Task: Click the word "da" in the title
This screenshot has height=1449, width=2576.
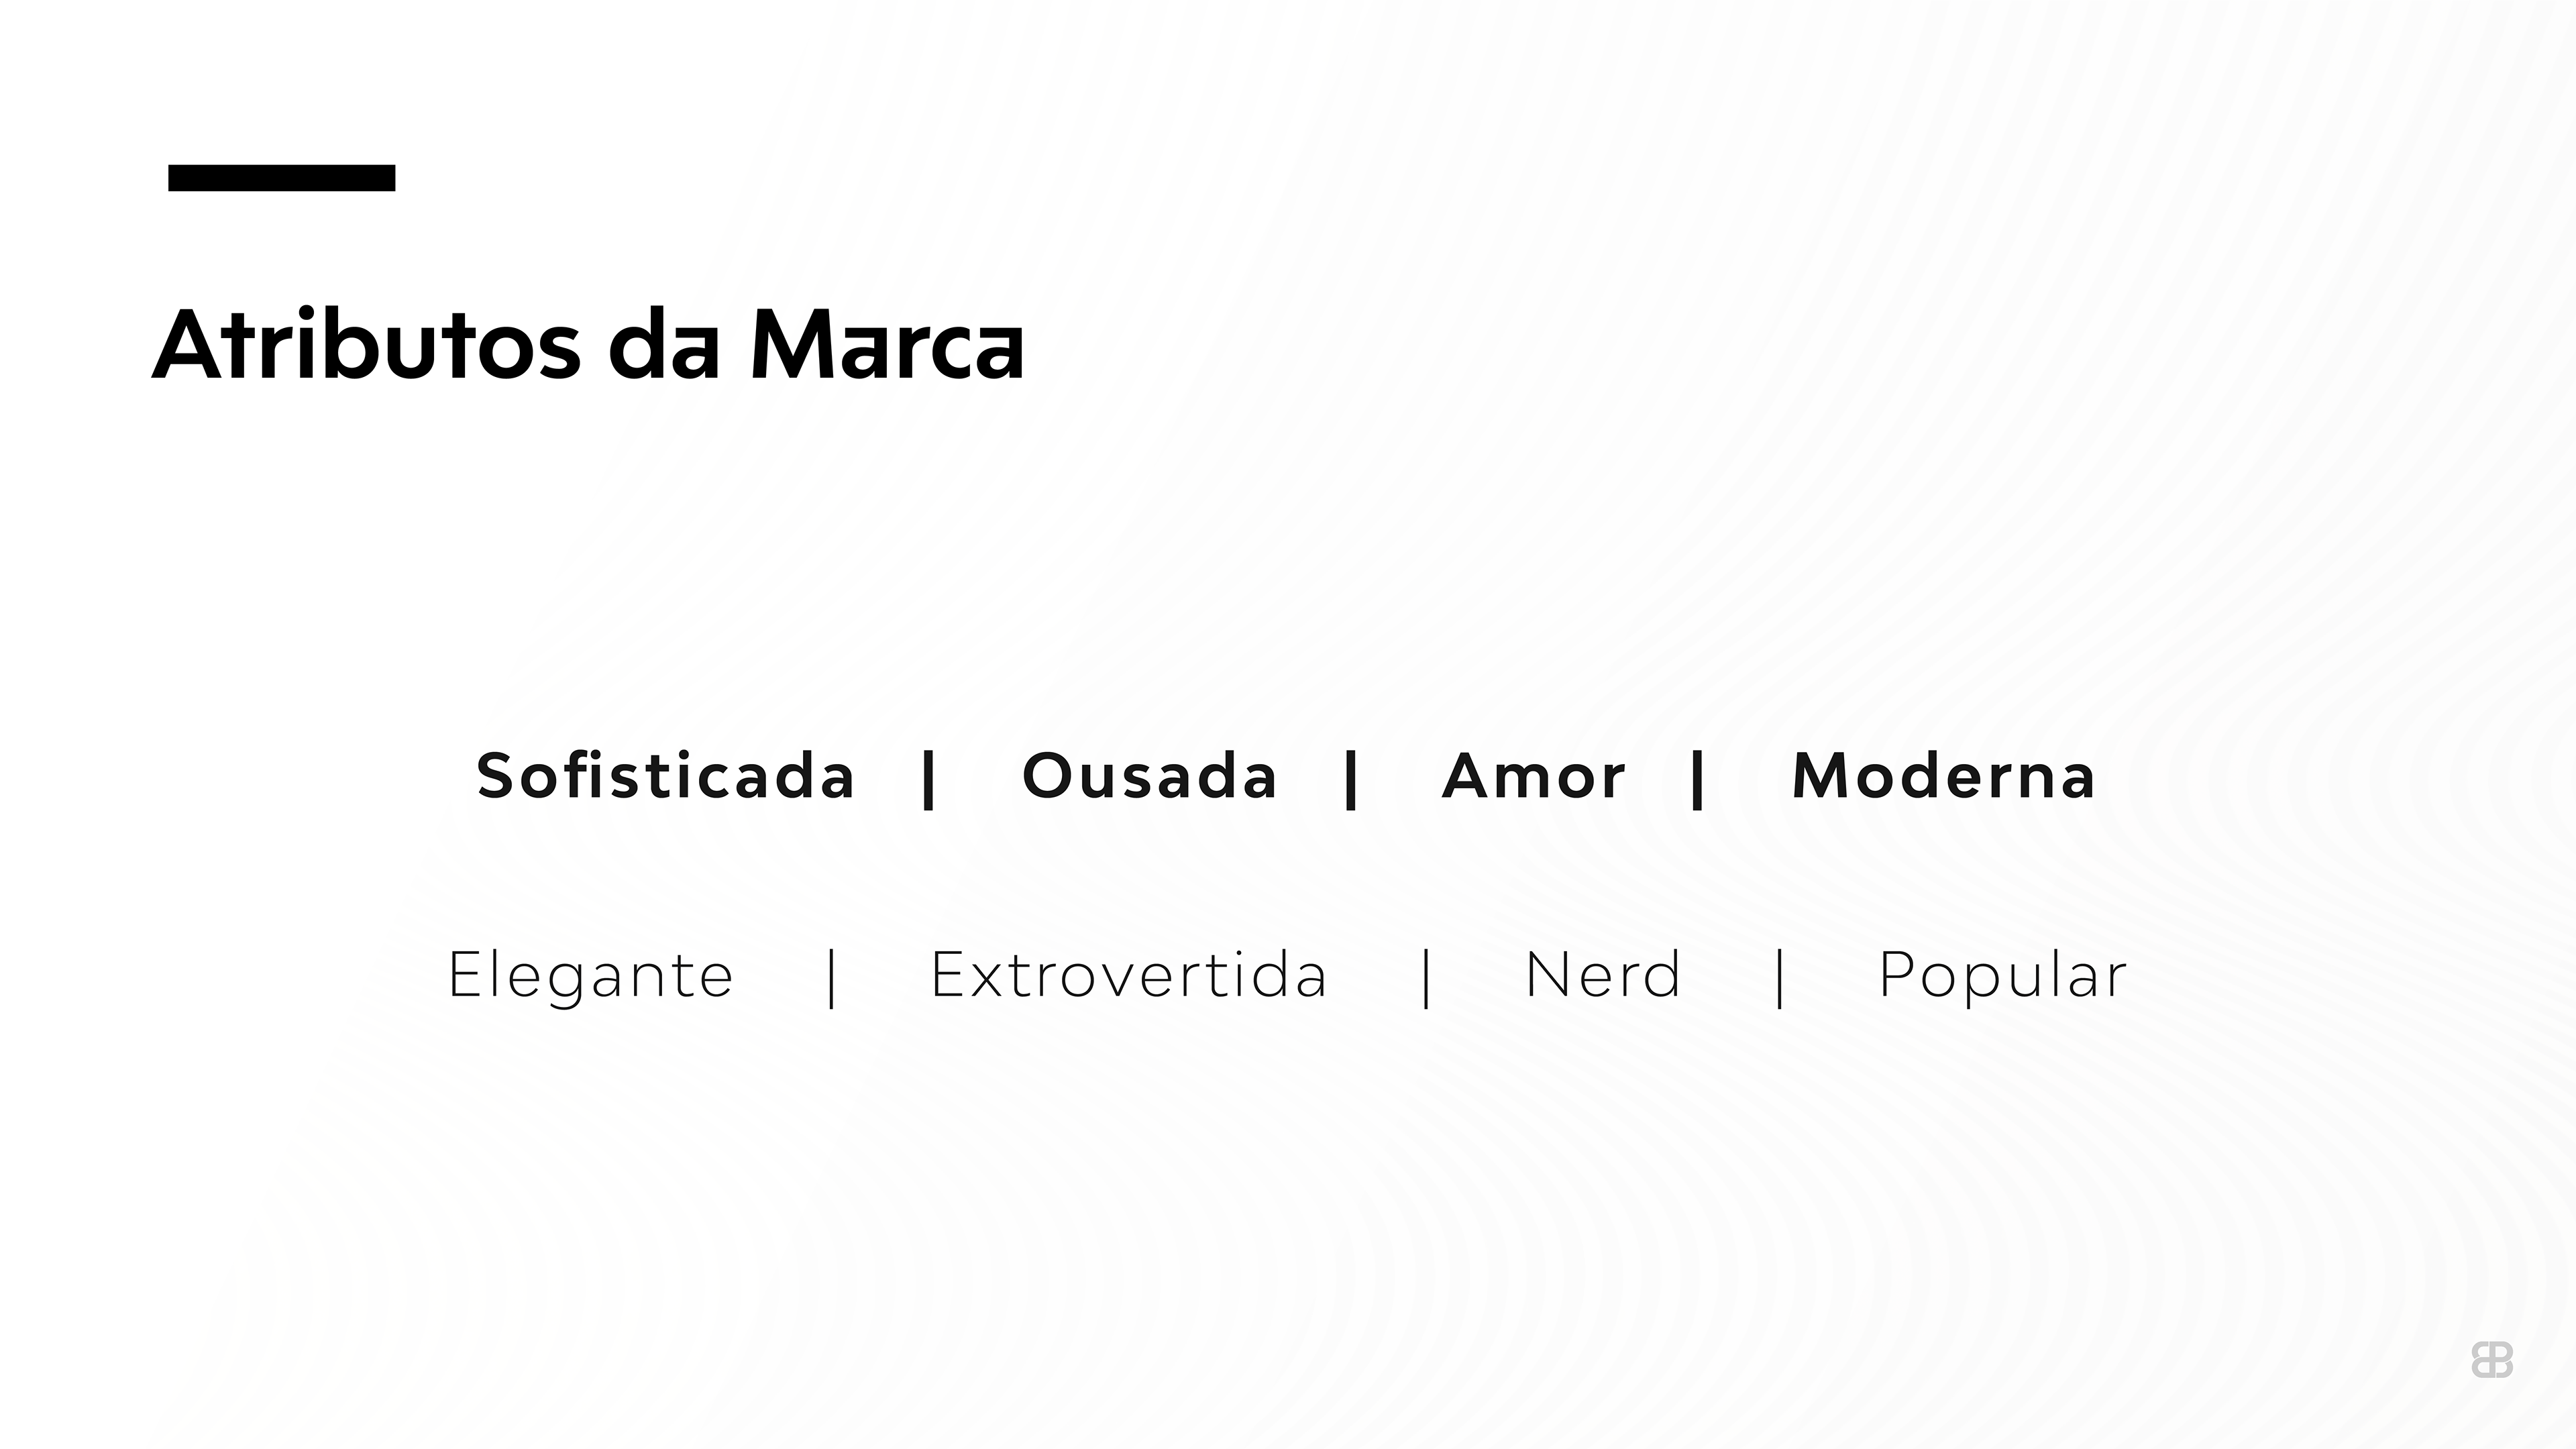Action: point(664,345)
